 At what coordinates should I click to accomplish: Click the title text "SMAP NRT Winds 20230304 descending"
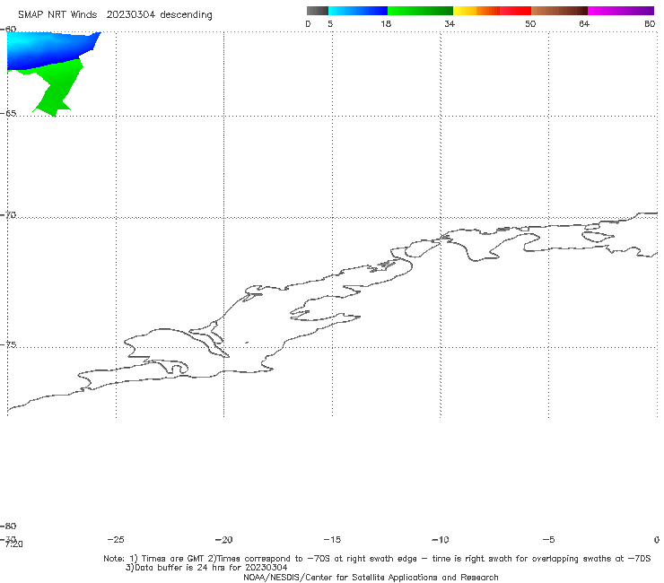[115, 15]
